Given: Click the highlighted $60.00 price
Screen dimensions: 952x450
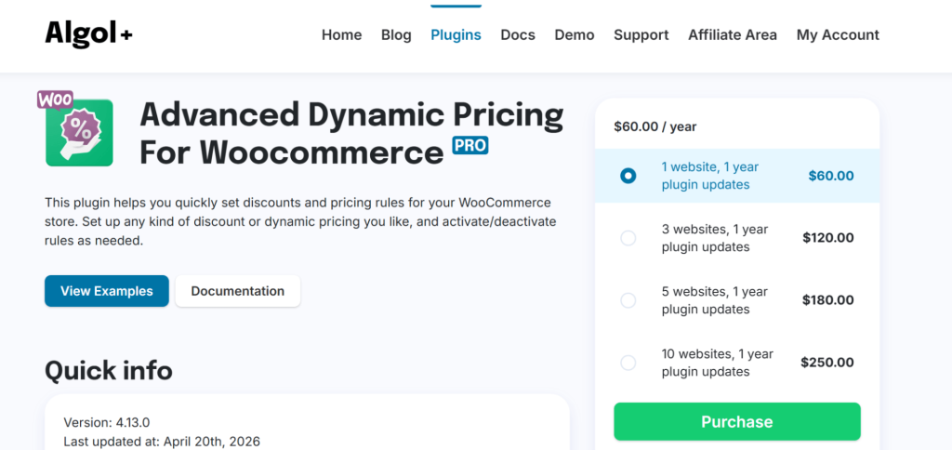Looking at the screenshot, I should (x=831, y=176).
